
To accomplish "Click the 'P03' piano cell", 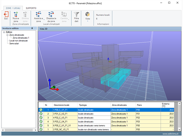I will click(x=148, y=121).
